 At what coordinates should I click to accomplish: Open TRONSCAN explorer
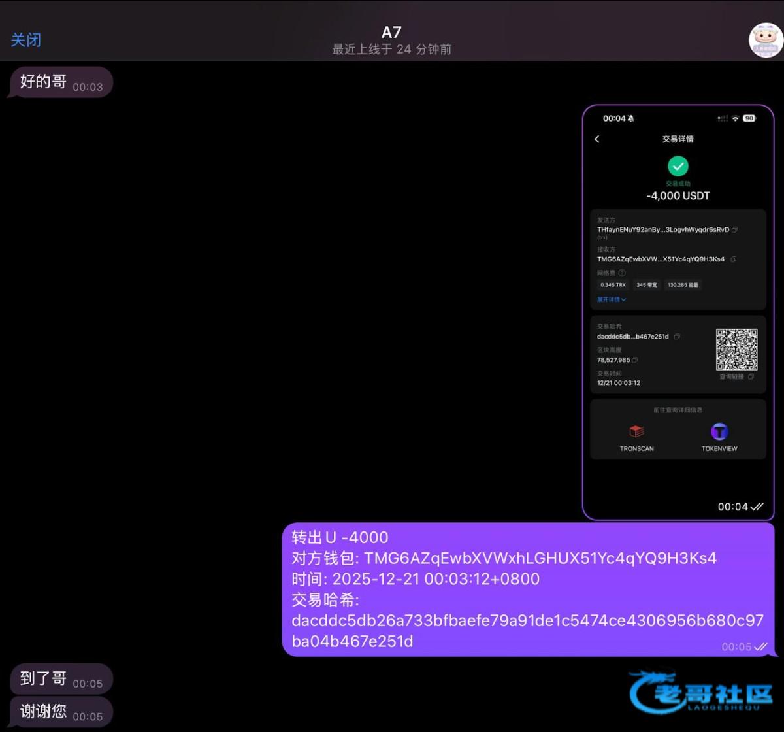(x=636, y=438)
